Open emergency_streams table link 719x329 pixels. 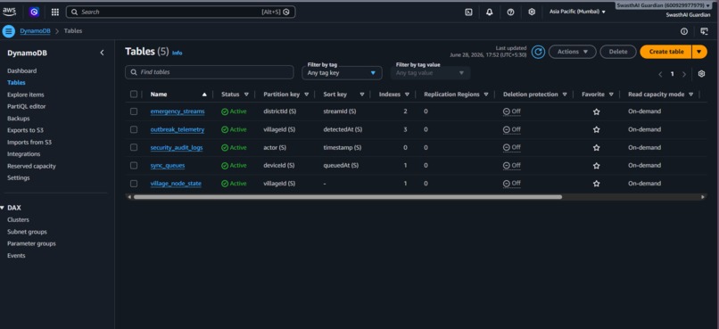point(178,111)
